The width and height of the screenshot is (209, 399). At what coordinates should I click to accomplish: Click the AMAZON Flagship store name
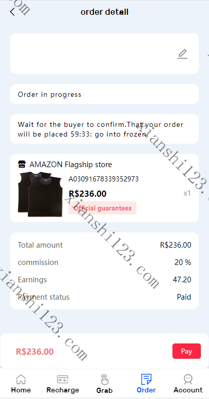[71, 165]
